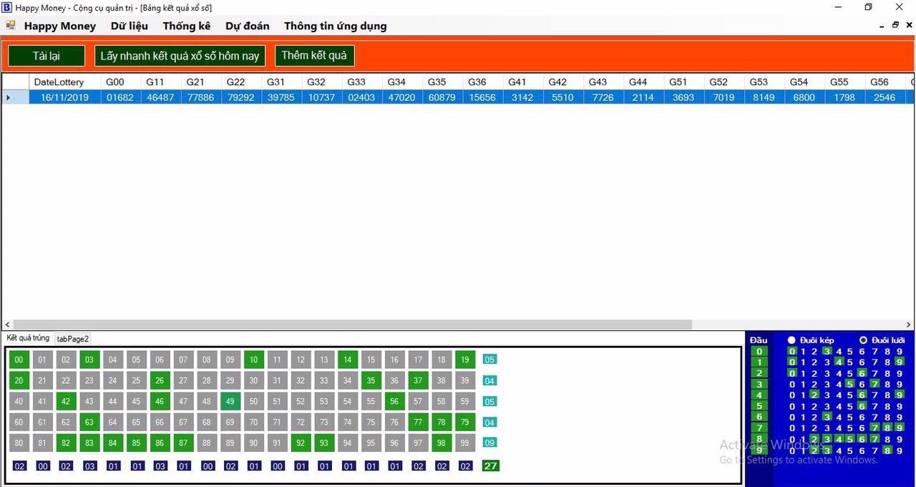Click the horizontal scrollbar left arrow
916x487 pixels.
8,324
